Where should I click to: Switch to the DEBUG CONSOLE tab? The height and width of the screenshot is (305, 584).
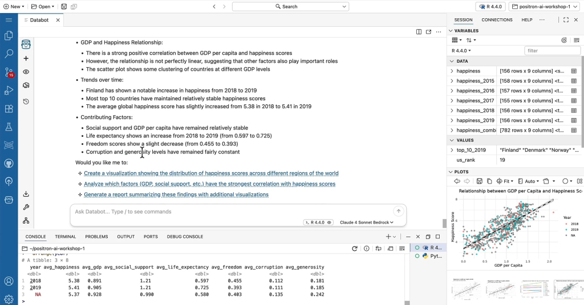pos(185,237)
